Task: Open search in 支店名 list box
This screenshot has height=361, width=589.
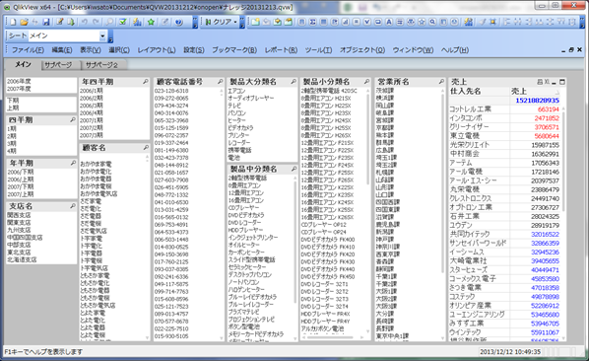Action: pos(73,206)
